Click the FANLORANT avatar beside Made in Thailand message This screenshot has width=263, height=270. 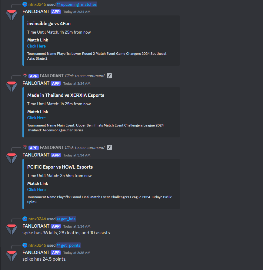pyautogui.click(x=12, y=87)
